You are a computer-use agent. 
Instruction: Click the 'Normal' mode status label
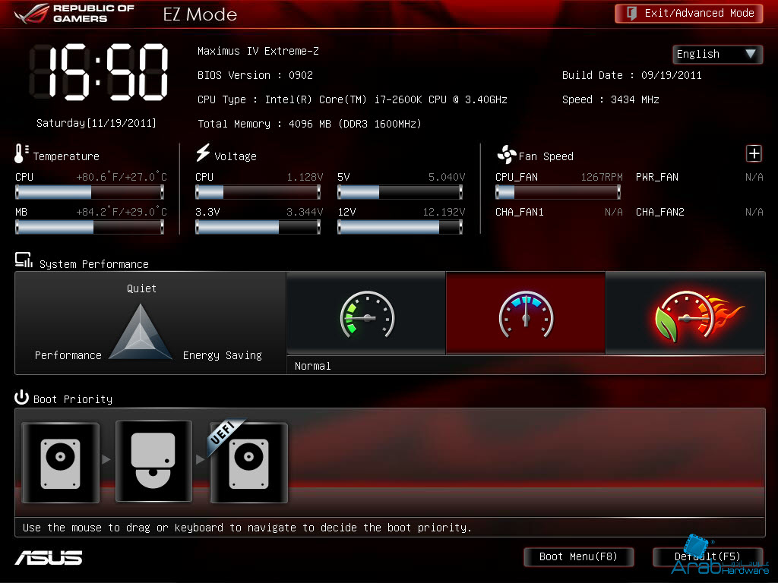click(312, 366)
